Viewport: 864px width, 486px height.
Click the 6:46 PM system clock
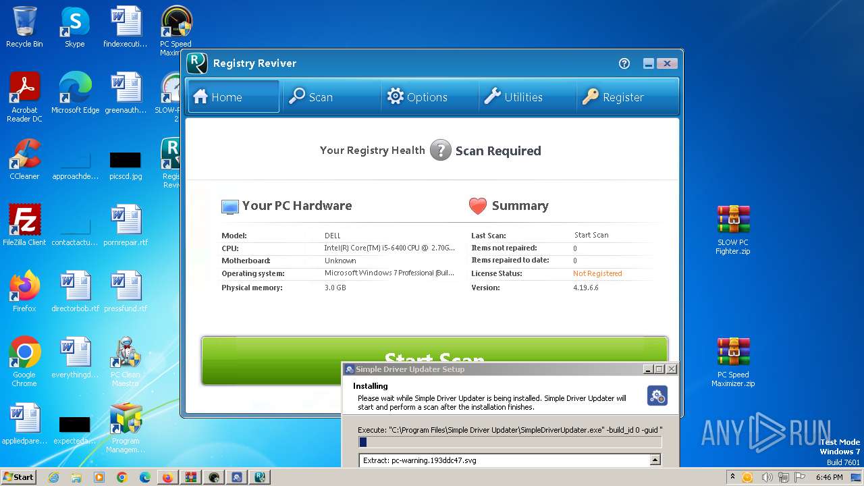click(x=829, y=477)
